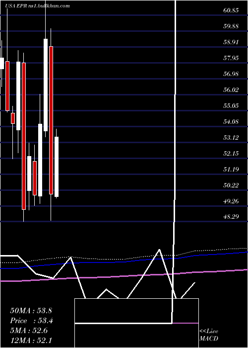Click the 50MA : 53.8 reading

pos(31,311)
